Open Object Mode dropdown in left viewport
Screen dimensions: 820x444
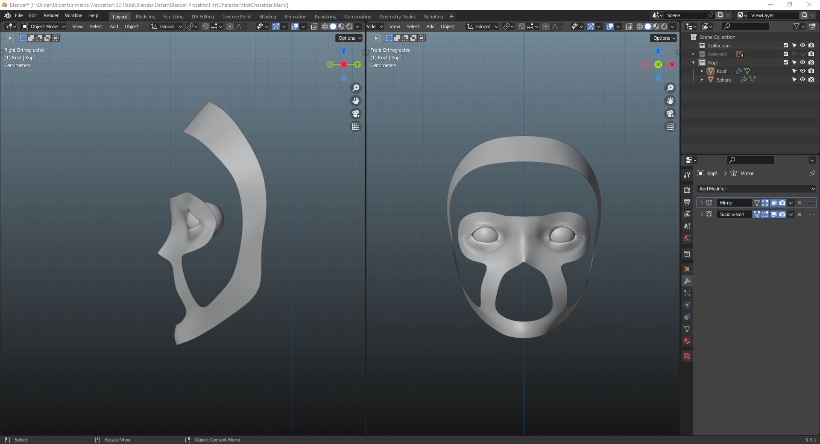[44, 26]
